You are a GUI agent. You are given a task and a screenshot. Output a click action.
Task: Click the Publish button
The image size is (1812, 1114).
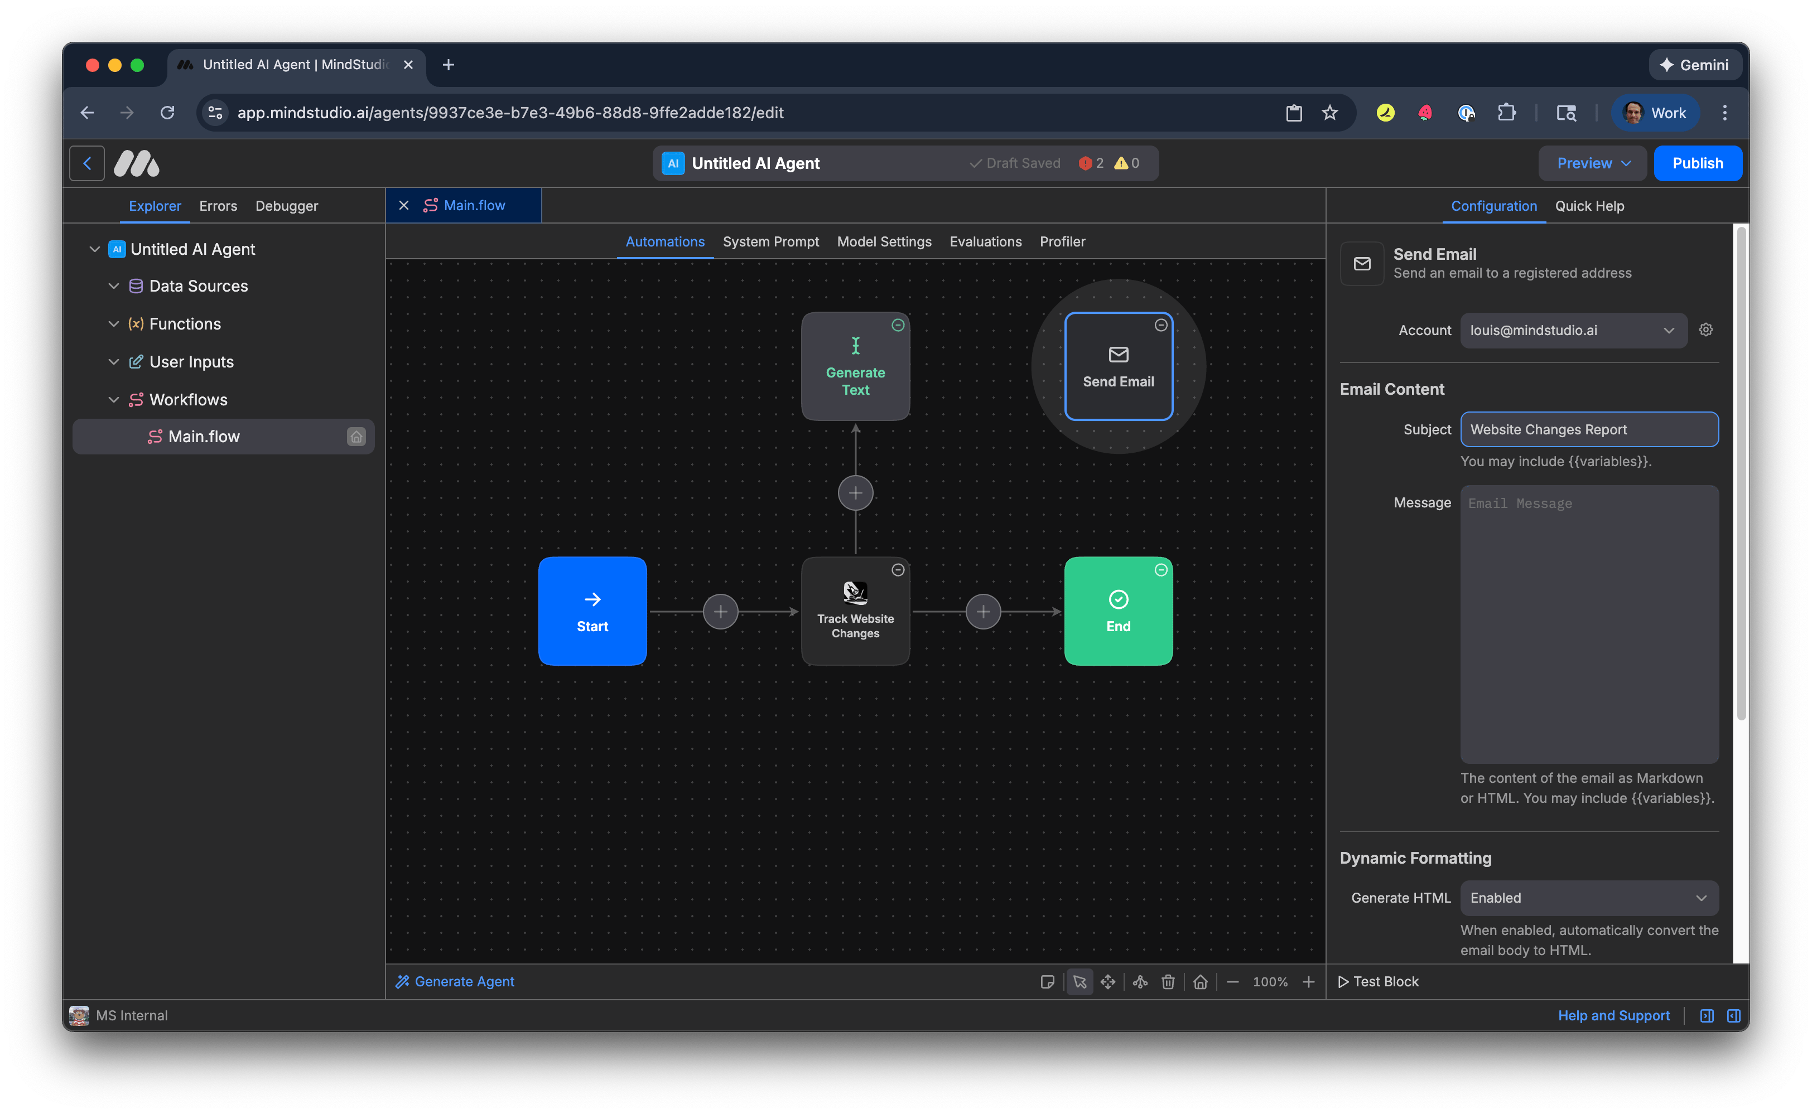(x=1697, y=163)
